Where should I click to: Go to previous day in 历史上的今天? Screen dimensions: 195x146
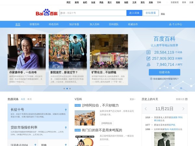[146, 109]
